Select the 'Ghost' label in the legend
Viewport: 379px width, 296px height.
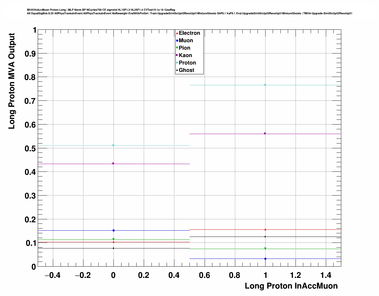point(186,70)
